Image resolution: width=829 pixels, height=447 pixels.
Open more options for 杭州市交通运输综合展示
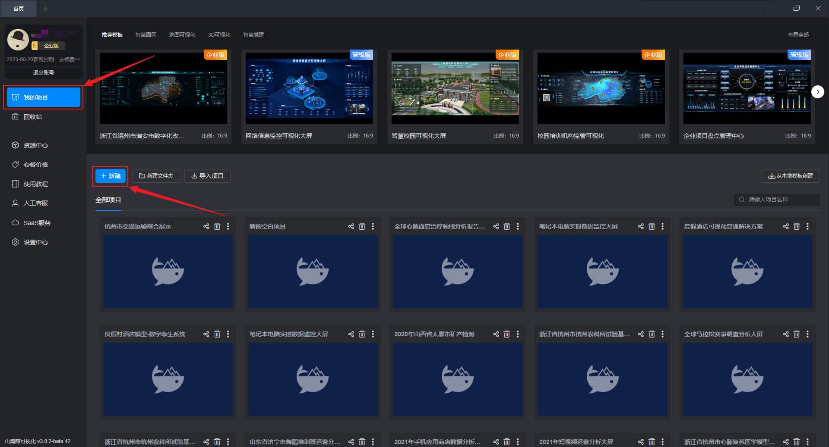click(x=228, y=226)
